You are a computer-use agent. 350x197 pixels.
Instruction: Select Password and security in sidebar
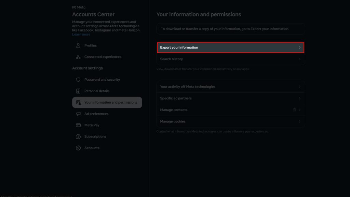tap(102, 80)
